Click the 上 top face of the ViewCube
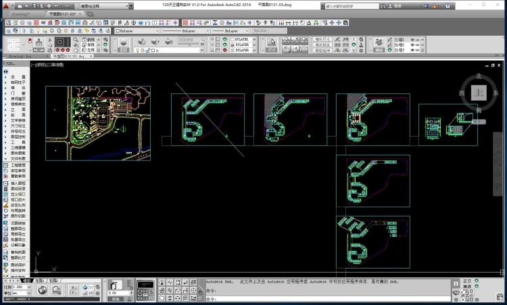Image resolution: width=507 pixels, height=305 pixels. (479, 93)
